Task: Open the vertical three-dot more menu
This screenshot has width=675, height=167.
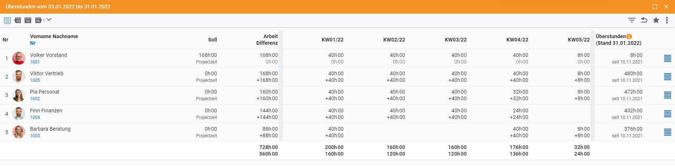Action: click(667, 20)
